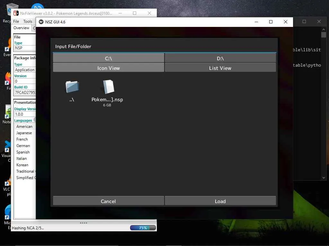This screenshot has height=246, width=329.
Task: Click the 75% hashing progress bar
Action: 143,228
